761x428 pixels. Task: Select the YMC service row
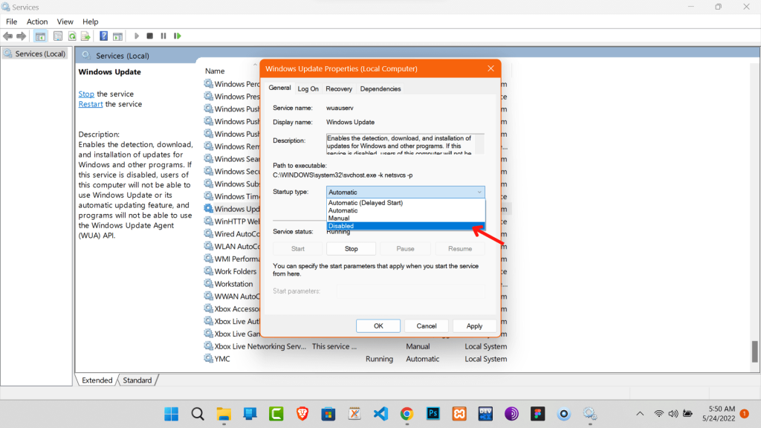[x=355, y=359]
